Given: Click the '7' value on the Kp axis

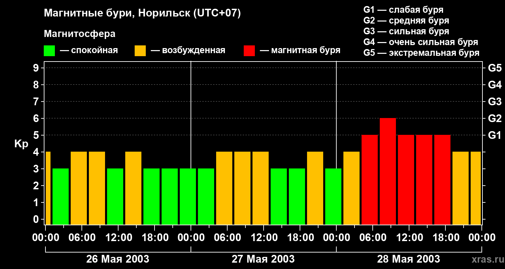Looking at the screenshot, I should (37, 102).
